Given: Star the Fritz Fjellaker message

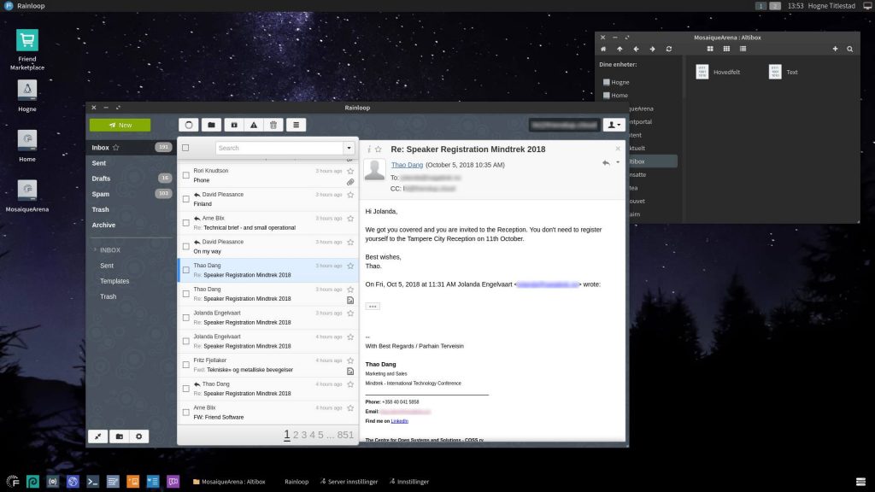Looking at the screenshot, I should point(350,360).
